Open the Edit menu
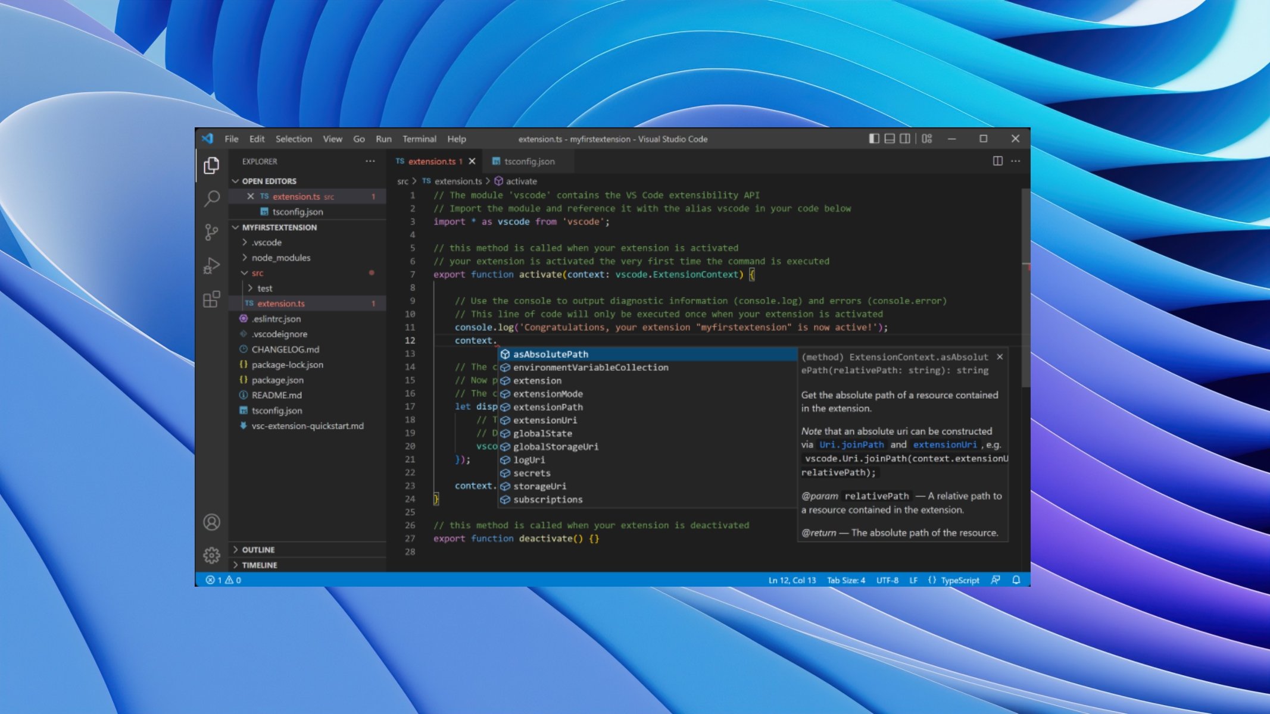The width and height of the screenshot is (1270, 714). point(257,139)
